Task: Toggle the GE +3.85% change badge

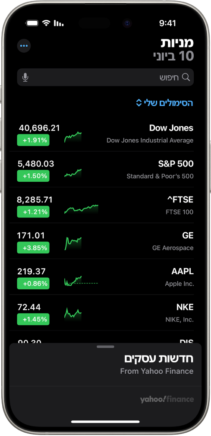Action: point(33,248)
